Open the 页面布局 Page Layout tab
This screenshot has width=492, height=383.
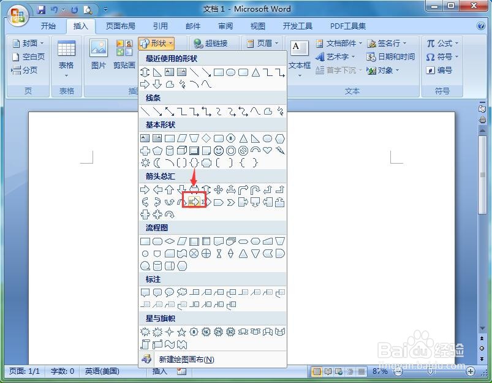[121, 26]
